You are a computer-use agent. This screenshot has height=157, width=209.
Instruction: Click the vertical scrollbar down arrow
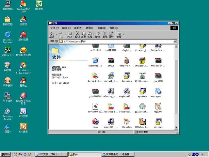click(x=177, y=128)
